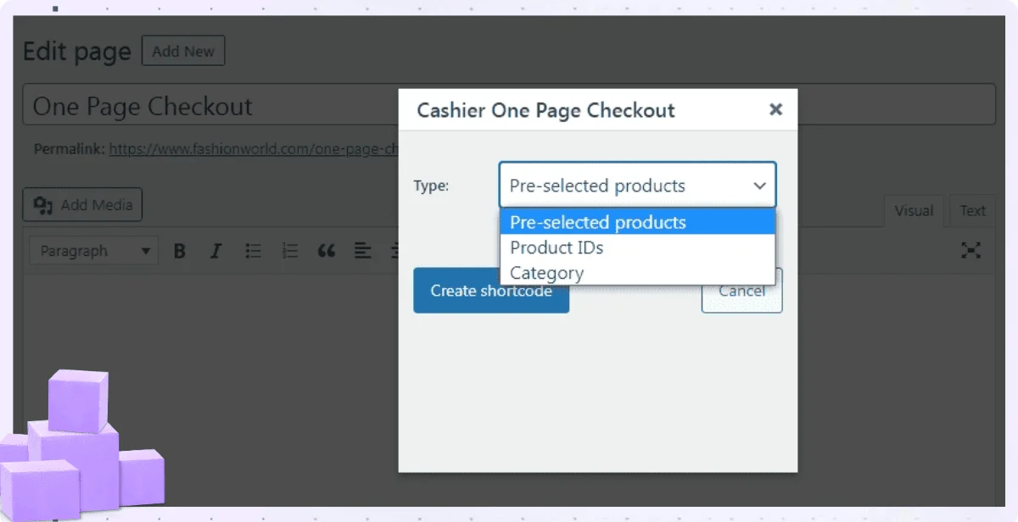The image size is (1018, 522).
Task: Click the Add New page button
Action: [x=183, y=51]
